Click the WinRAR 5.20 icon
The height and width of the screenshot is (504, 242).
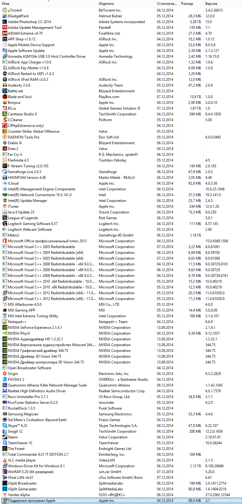(x=5, y=472)
